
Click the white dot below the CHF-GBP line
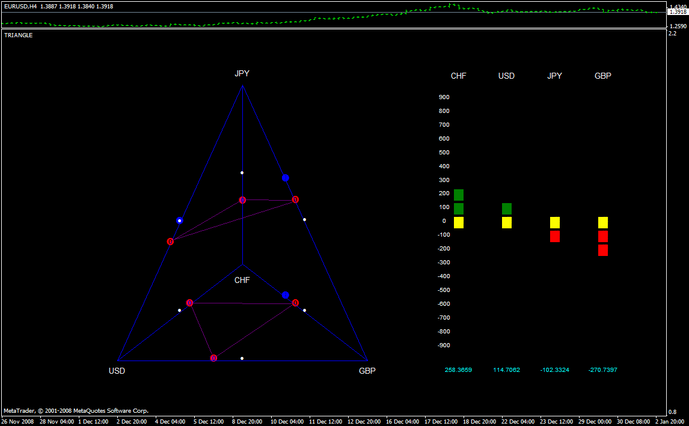(304, 311)
